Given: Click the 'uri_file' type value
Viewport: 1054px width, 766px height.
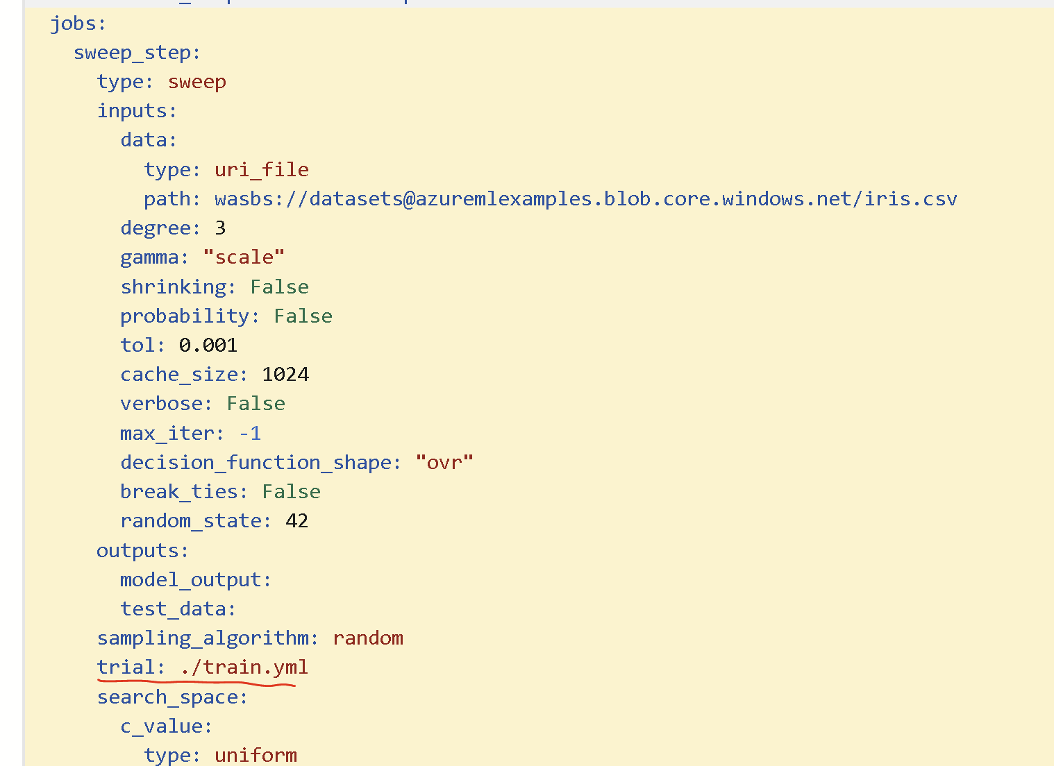Looking at the screenshot, I should [262, 169].
